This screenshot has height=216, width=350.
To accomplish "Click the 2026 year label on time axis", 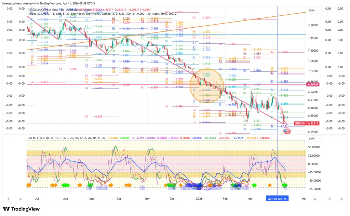I will click(199, 199).
